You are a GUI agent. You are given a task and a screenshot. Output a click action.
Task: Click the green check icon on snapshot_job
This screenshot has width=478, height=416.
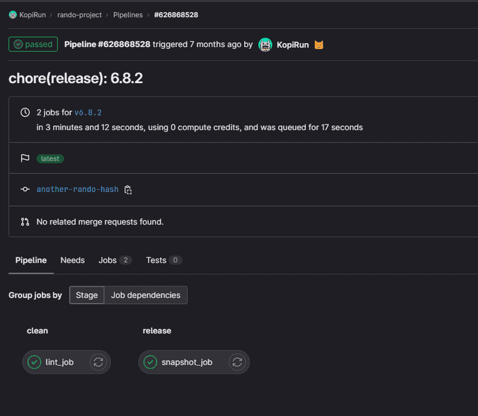click(x=151, y=362)
